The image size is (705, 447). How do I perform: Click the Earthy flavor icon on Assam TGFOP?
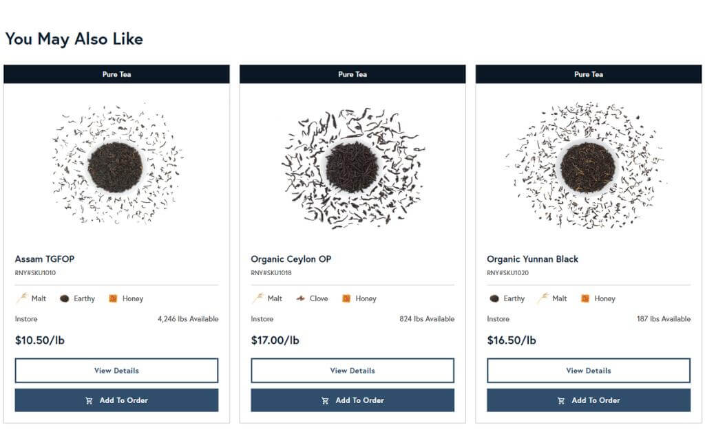click(x=64, y=298)
